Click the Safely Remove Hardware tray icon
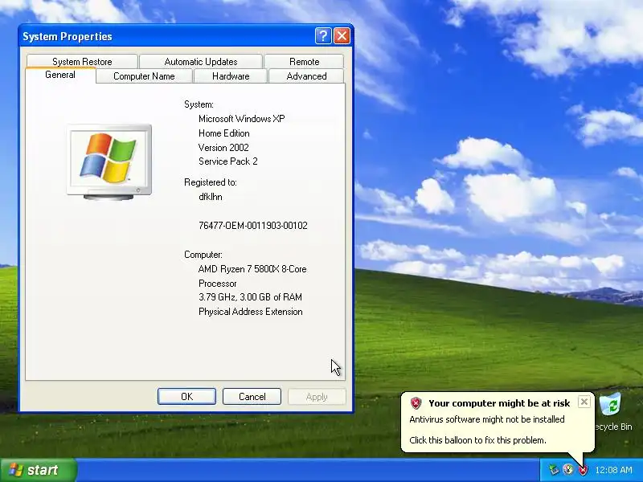 [x=554, y=470]
